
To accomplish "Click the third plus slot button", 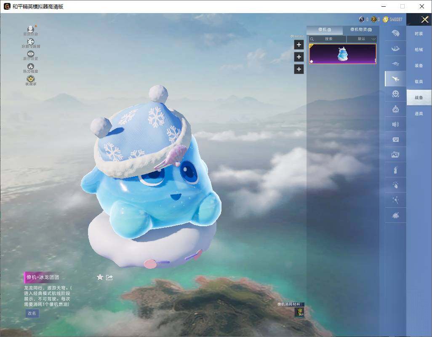I will pos(299,69).
